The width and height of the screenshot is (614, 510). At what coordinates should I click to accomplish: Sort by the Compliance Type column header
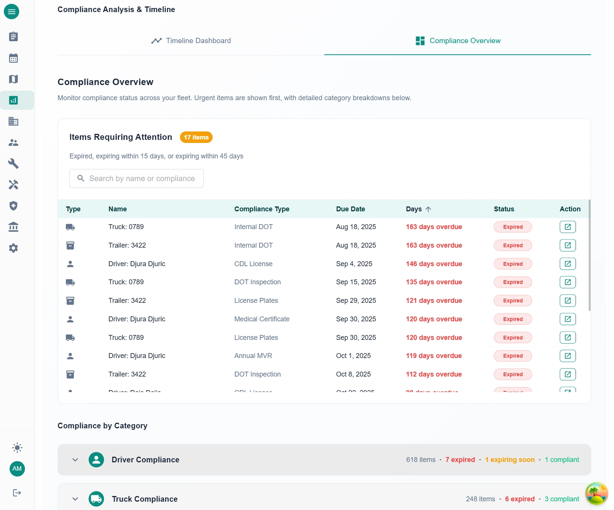tap(262, 209)
